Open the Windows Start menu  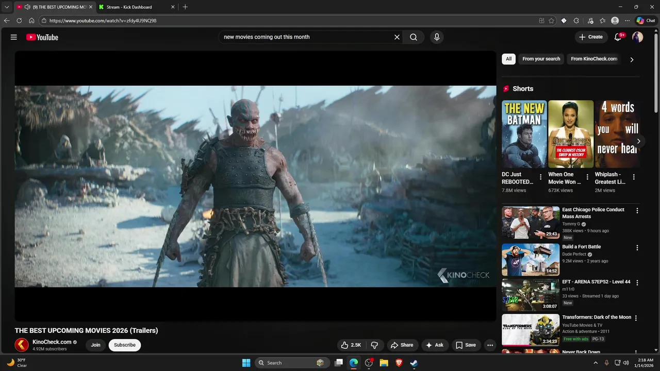pyautogui.click(x=246, y=363)
